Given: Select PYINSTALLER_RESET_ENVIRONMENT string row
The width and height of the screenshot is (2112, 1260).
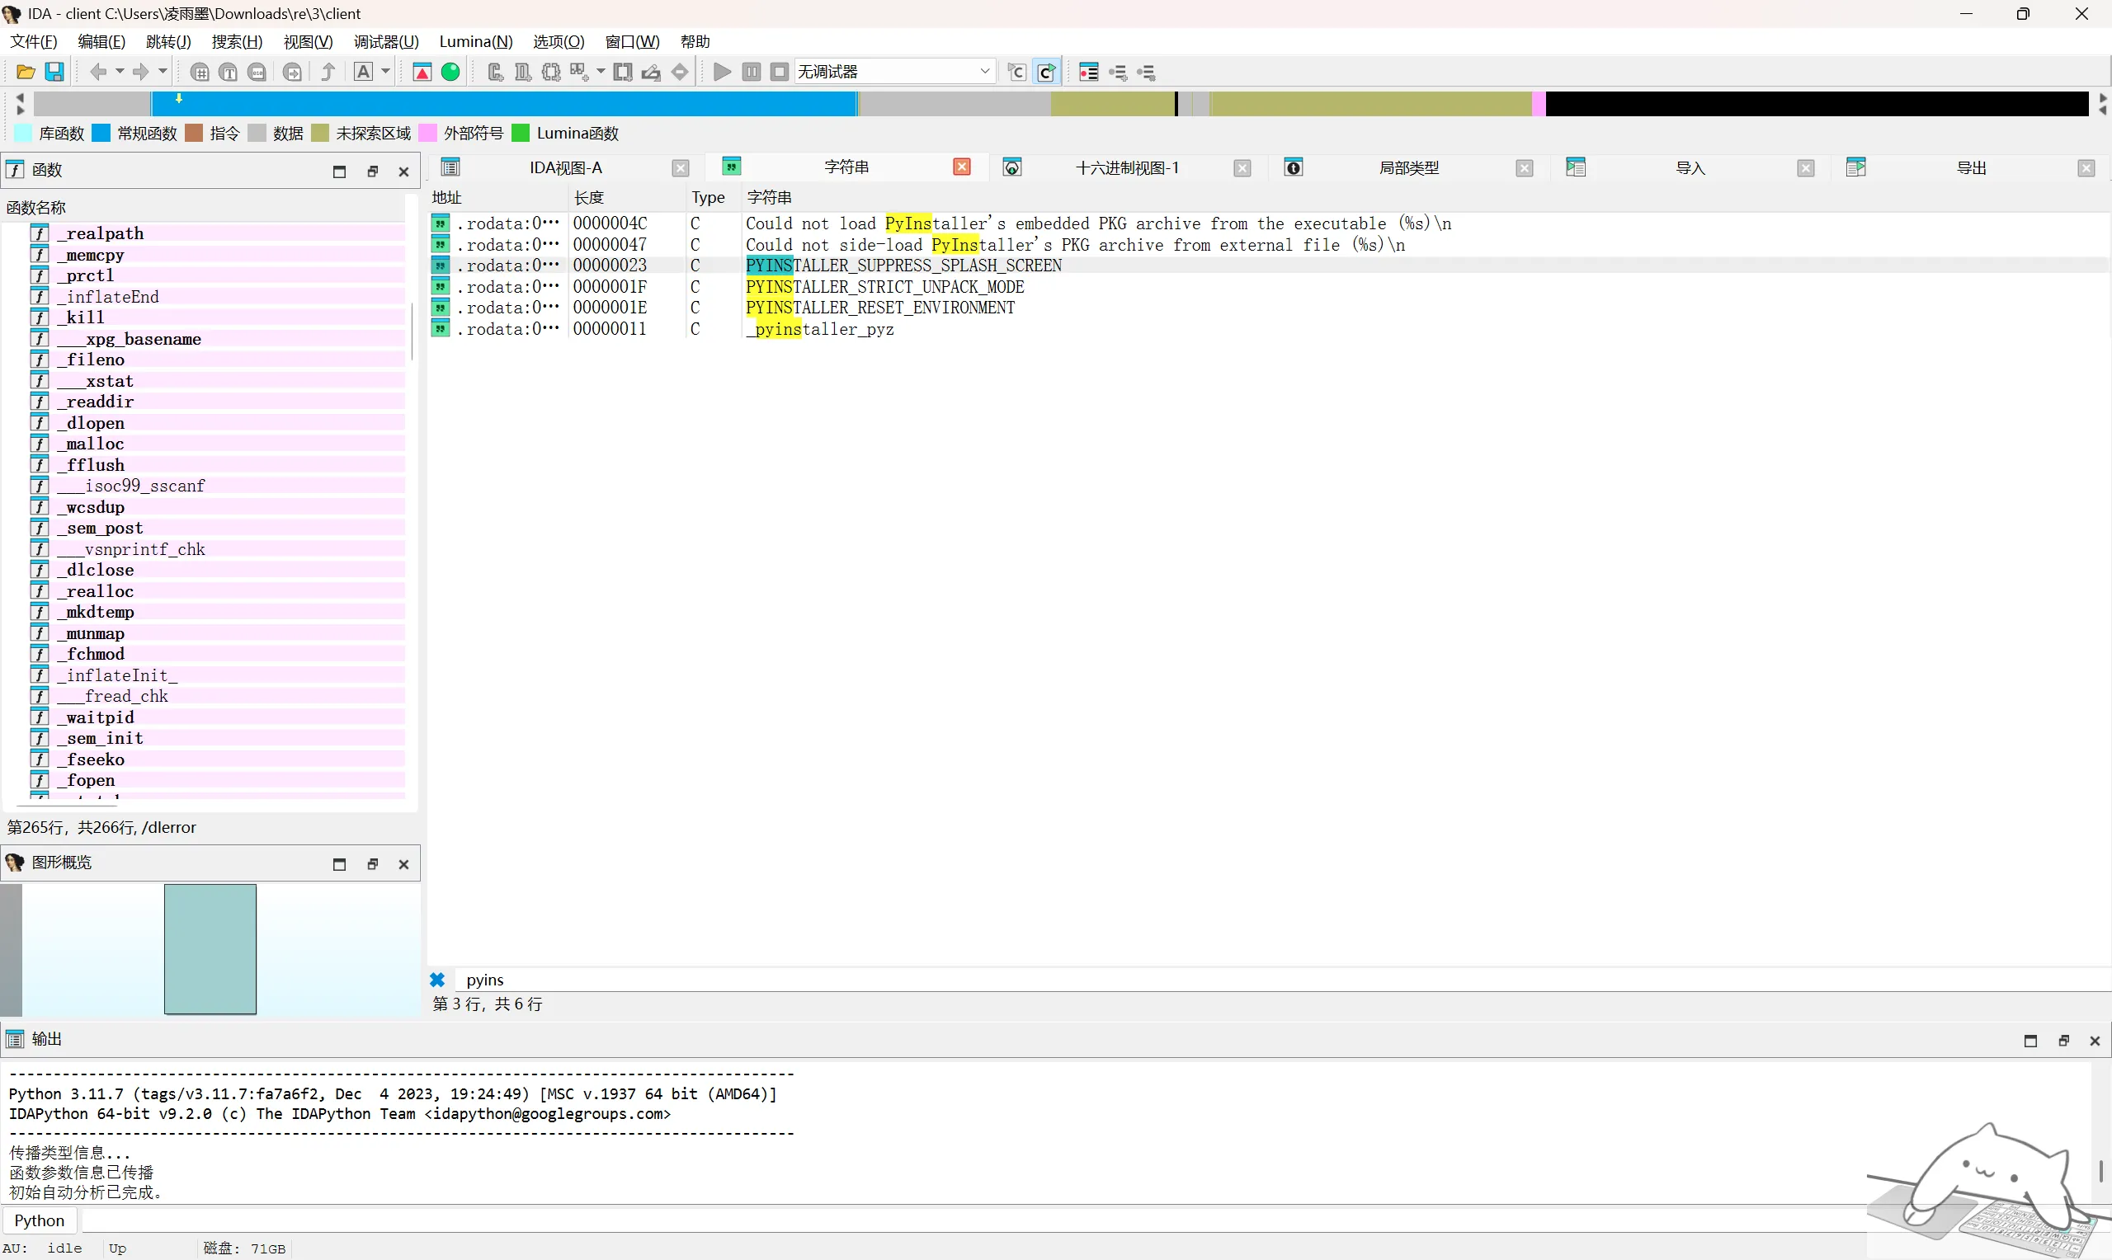Looking at the screenshot, I should [1269, 308].
